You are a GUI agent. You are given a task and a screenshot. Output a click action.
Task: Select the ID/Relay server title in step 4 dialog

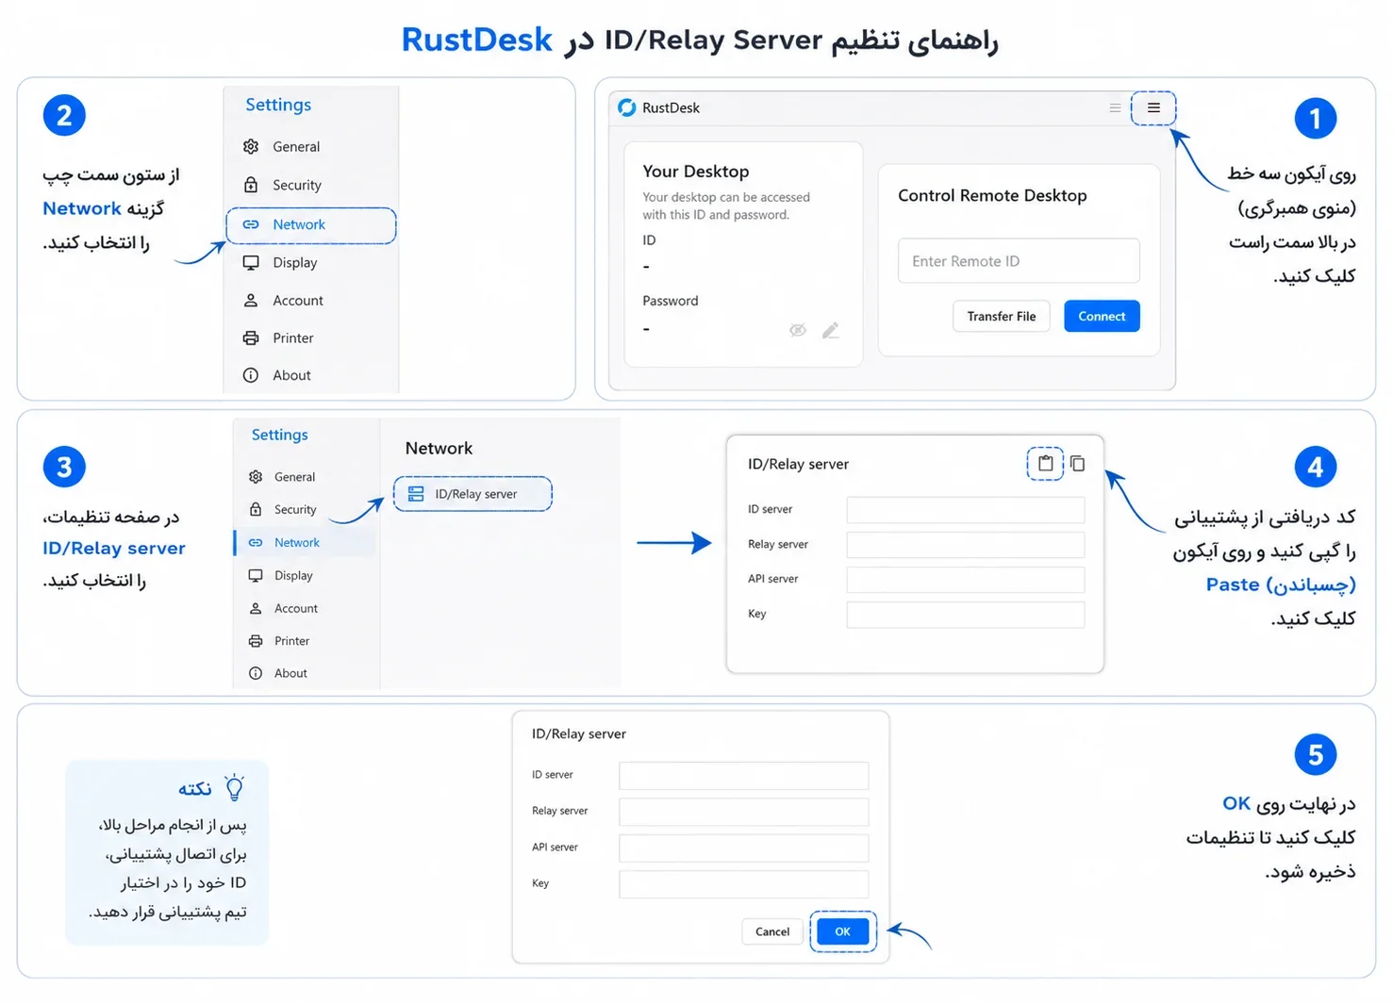pos(798,464)
